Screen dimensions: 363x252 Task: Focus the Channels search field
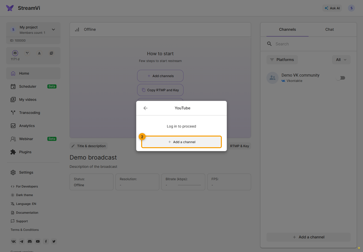point(309,44)
